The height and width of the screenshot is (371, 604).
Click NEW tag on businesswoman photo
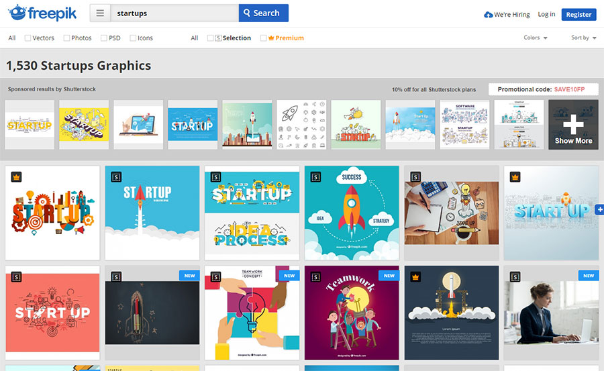589,276
